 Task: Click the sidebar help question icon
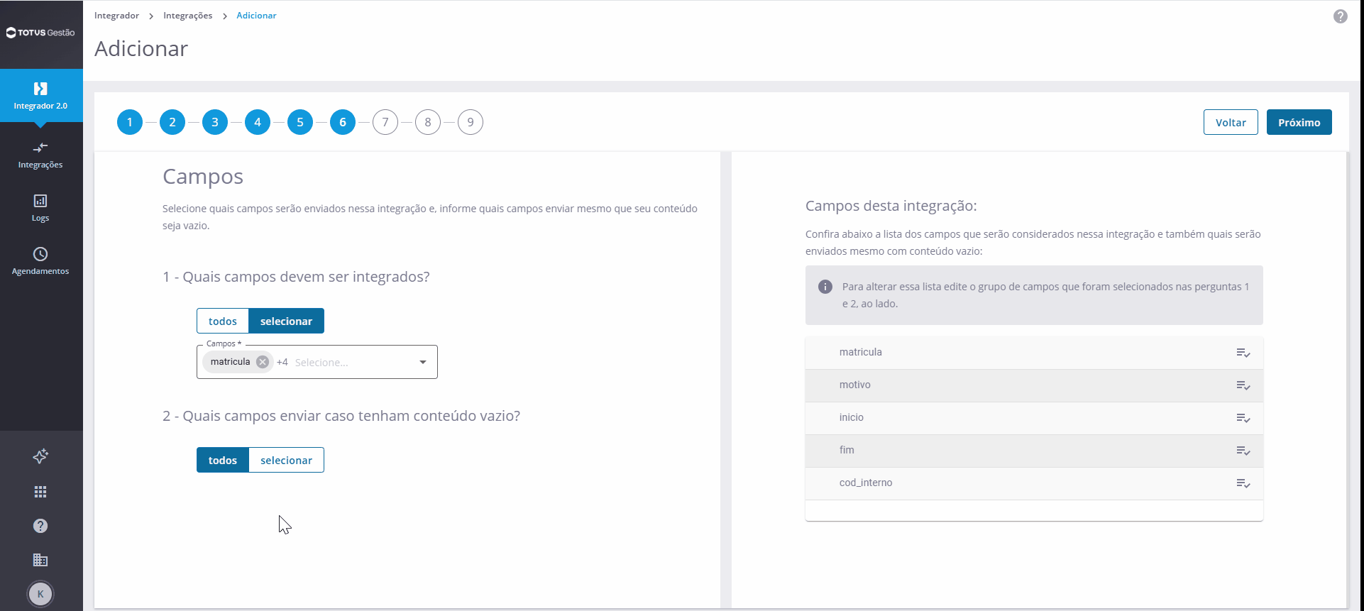point(40,526)
